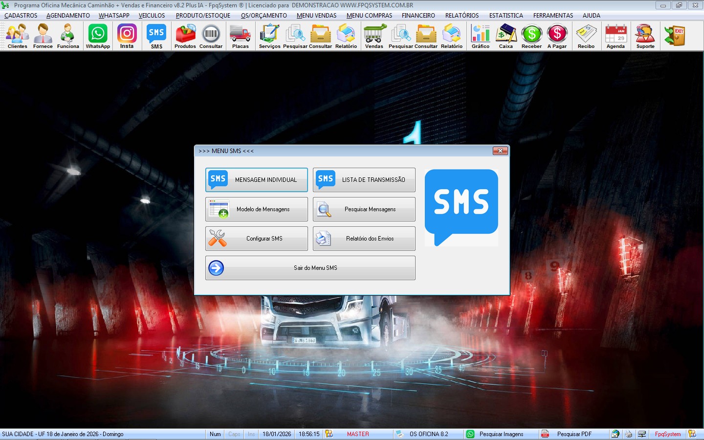Open the FINANCEIRO menu
This screenshot has height=440, width=704.
point(418,16)
